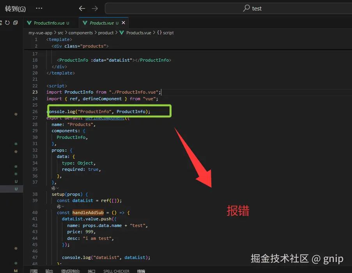Collapse all folders in explorer icon
Viewport: 352px width, 273px height.
tap(16, 23)
